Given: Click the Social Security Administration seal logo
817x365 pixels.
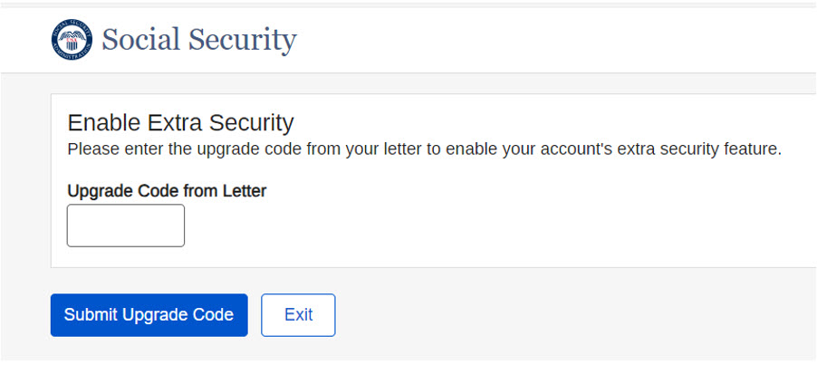Looking at the screenshot, I should [x=72, y=40].
